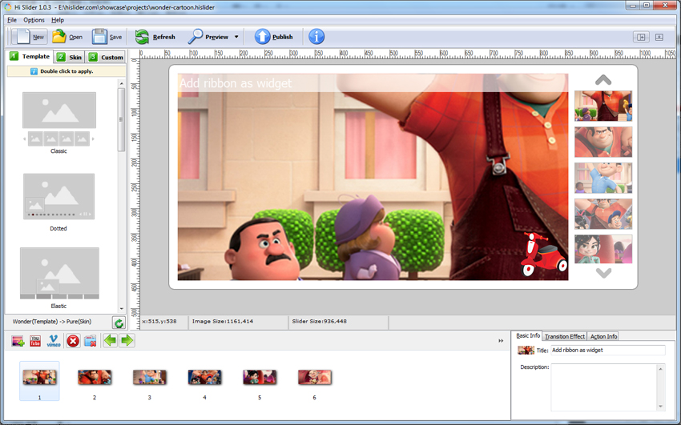681x425 pixels.
Task: Click the Description text area
Action: pyautogui.click(x=604, y=387)
